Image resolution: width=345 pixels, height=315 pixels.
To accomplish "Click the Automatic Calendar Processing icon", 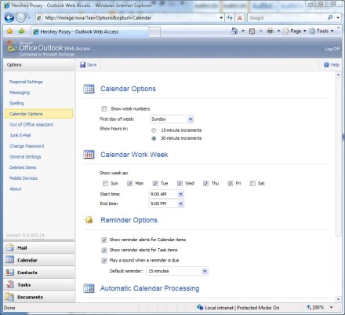I will (x=89, y=288).
